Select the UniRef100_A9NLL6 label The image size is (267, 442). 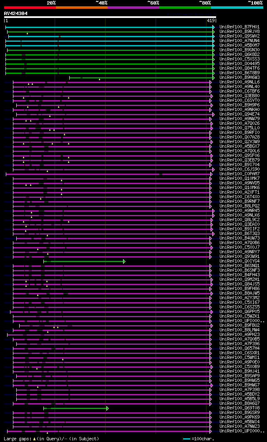[x=240, y=82]
